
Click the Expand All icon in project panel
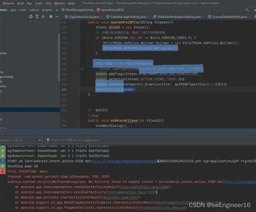(x=37, y=17)
